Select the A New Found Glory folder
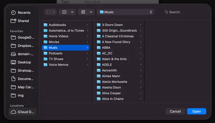The image size is (215, 123). point(119,42)
